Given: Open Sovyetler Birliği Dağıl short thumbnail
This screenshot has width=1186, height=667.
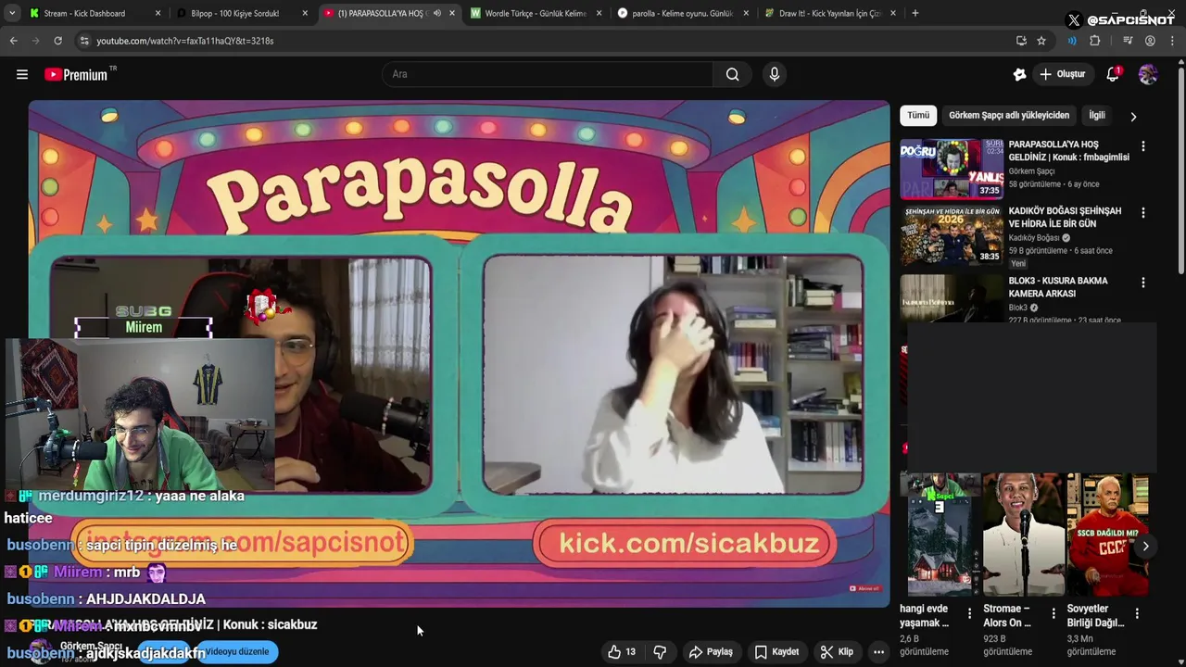Looking at the screenshot, I should (1107, 535).
